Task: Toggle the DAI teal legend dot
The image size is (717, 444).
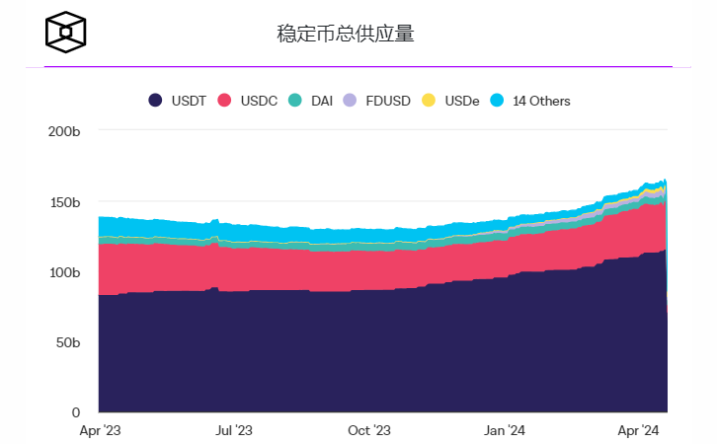Action: (295, 100)
